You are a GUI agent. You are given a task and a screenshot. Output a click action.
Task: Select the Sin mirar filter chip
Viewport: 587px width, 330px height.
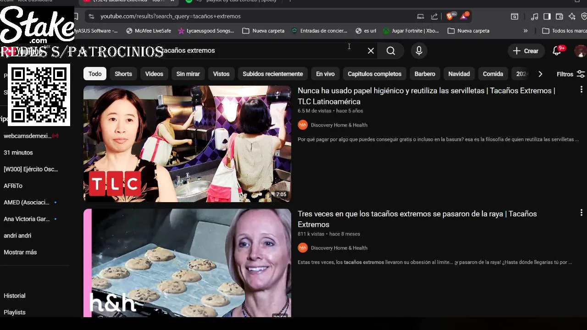(x=188, y=74)
